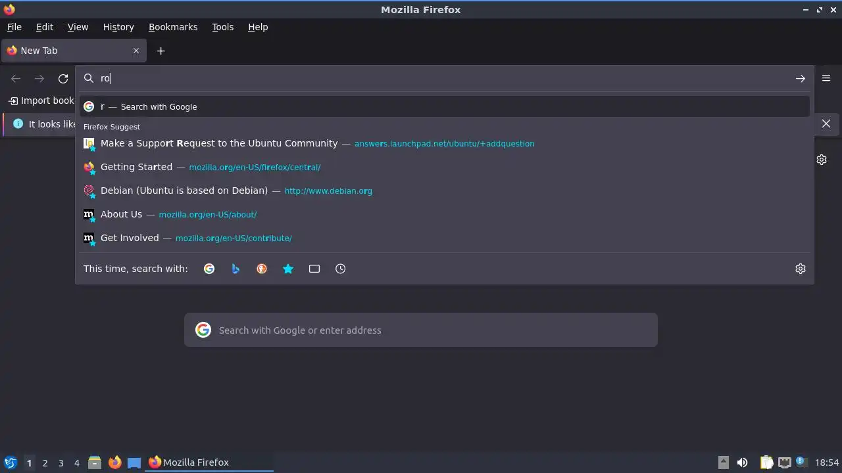842x473 pixels.
Task: Close the New Tab tab
Action: click(136, 51)
